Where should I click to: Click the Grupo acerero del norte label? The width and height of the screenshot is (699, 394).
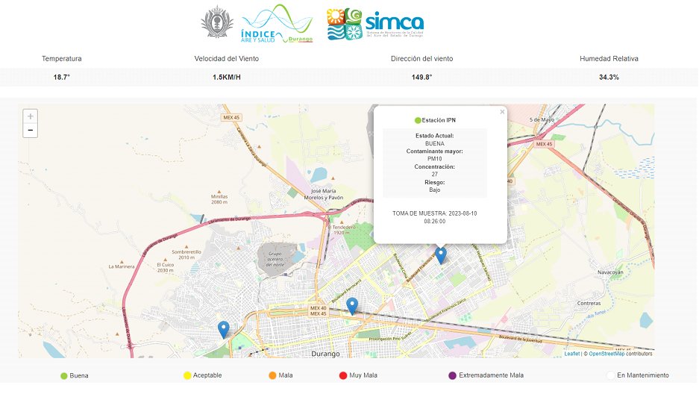[275, 259]
